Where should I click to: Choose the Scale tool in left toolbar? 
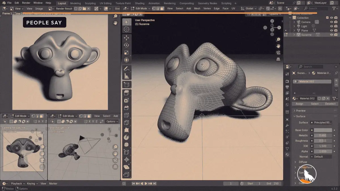(x=127, y=53)
